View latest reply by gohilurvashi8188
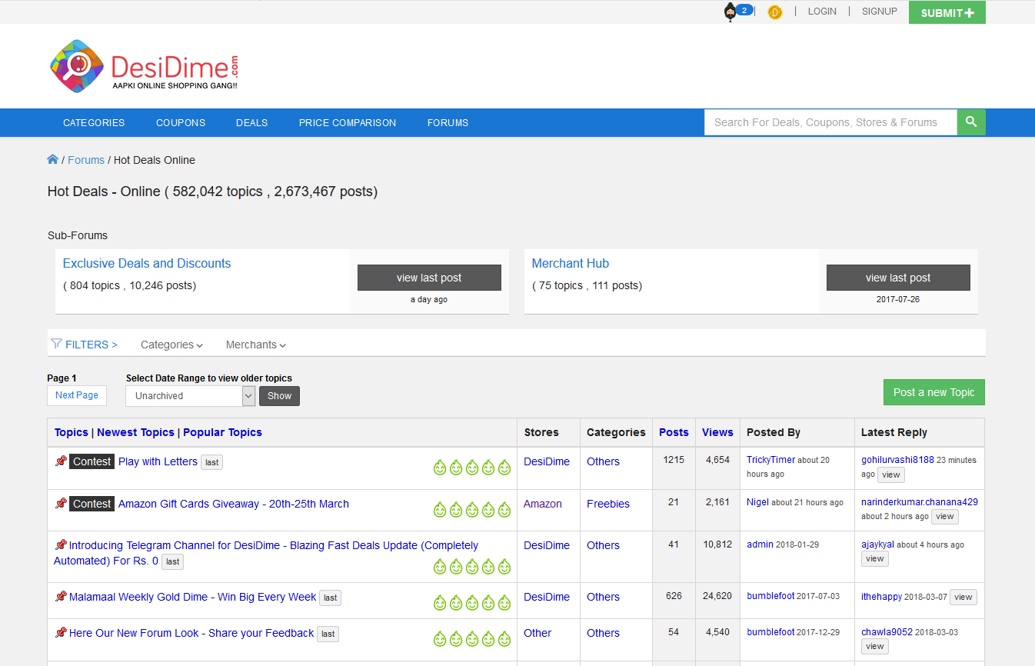Viewport: 1035px width, 666px height. pos(891,475)
